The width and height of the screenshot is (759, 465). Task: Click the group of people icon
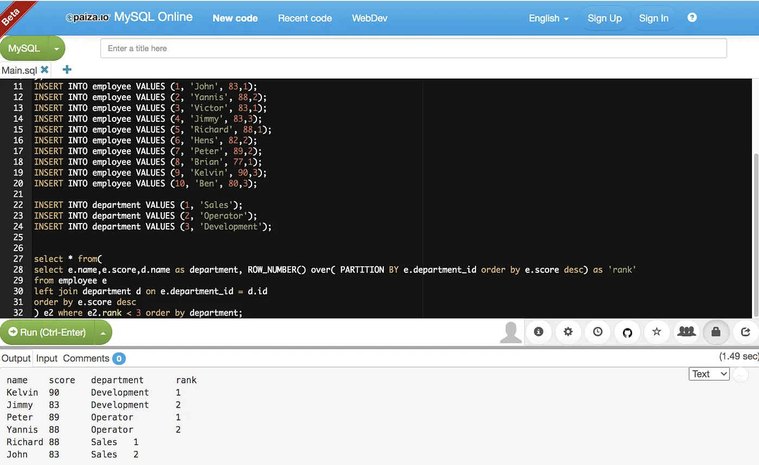[x=686, y=332]
